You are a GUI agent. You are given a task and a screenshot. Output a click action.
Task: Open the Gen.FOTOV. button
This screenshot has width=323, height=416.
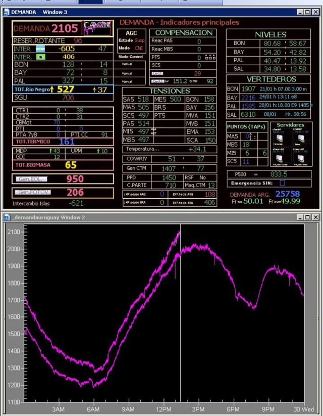pyautogui.click(x=33, y=192)
